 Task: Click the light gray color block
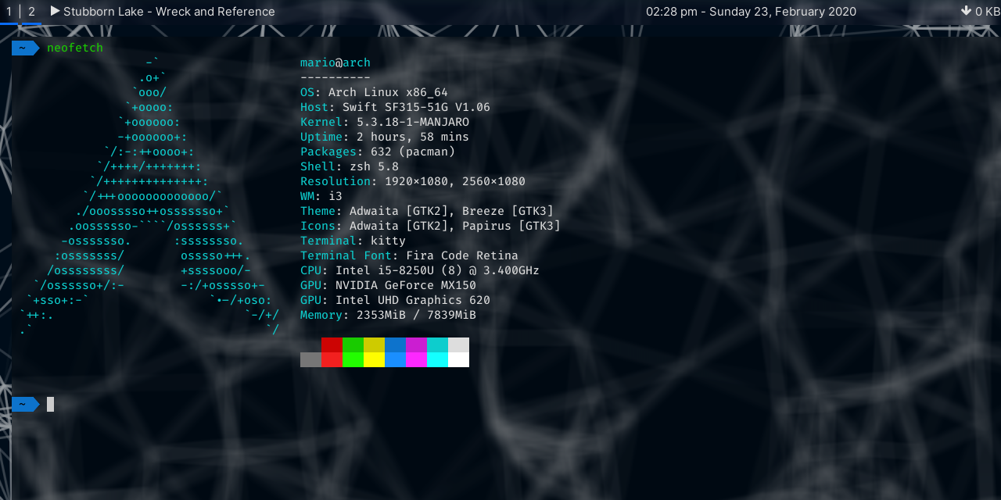click(458, 345)
